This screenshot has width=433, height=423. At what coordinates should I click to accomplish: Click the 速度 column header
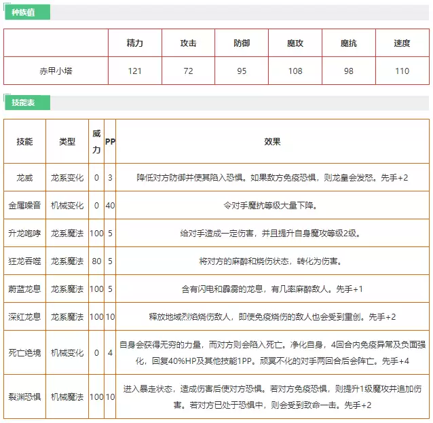[402, 43]
